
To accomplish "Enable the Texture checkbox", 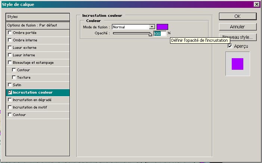I will pos(14,78).
